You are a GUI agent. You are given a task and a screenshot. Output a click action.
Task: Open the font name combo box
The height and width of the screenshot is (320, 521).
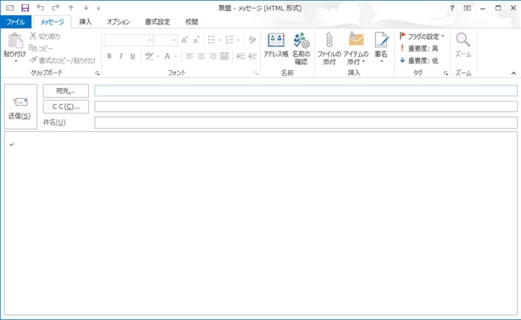click(129, 40)
